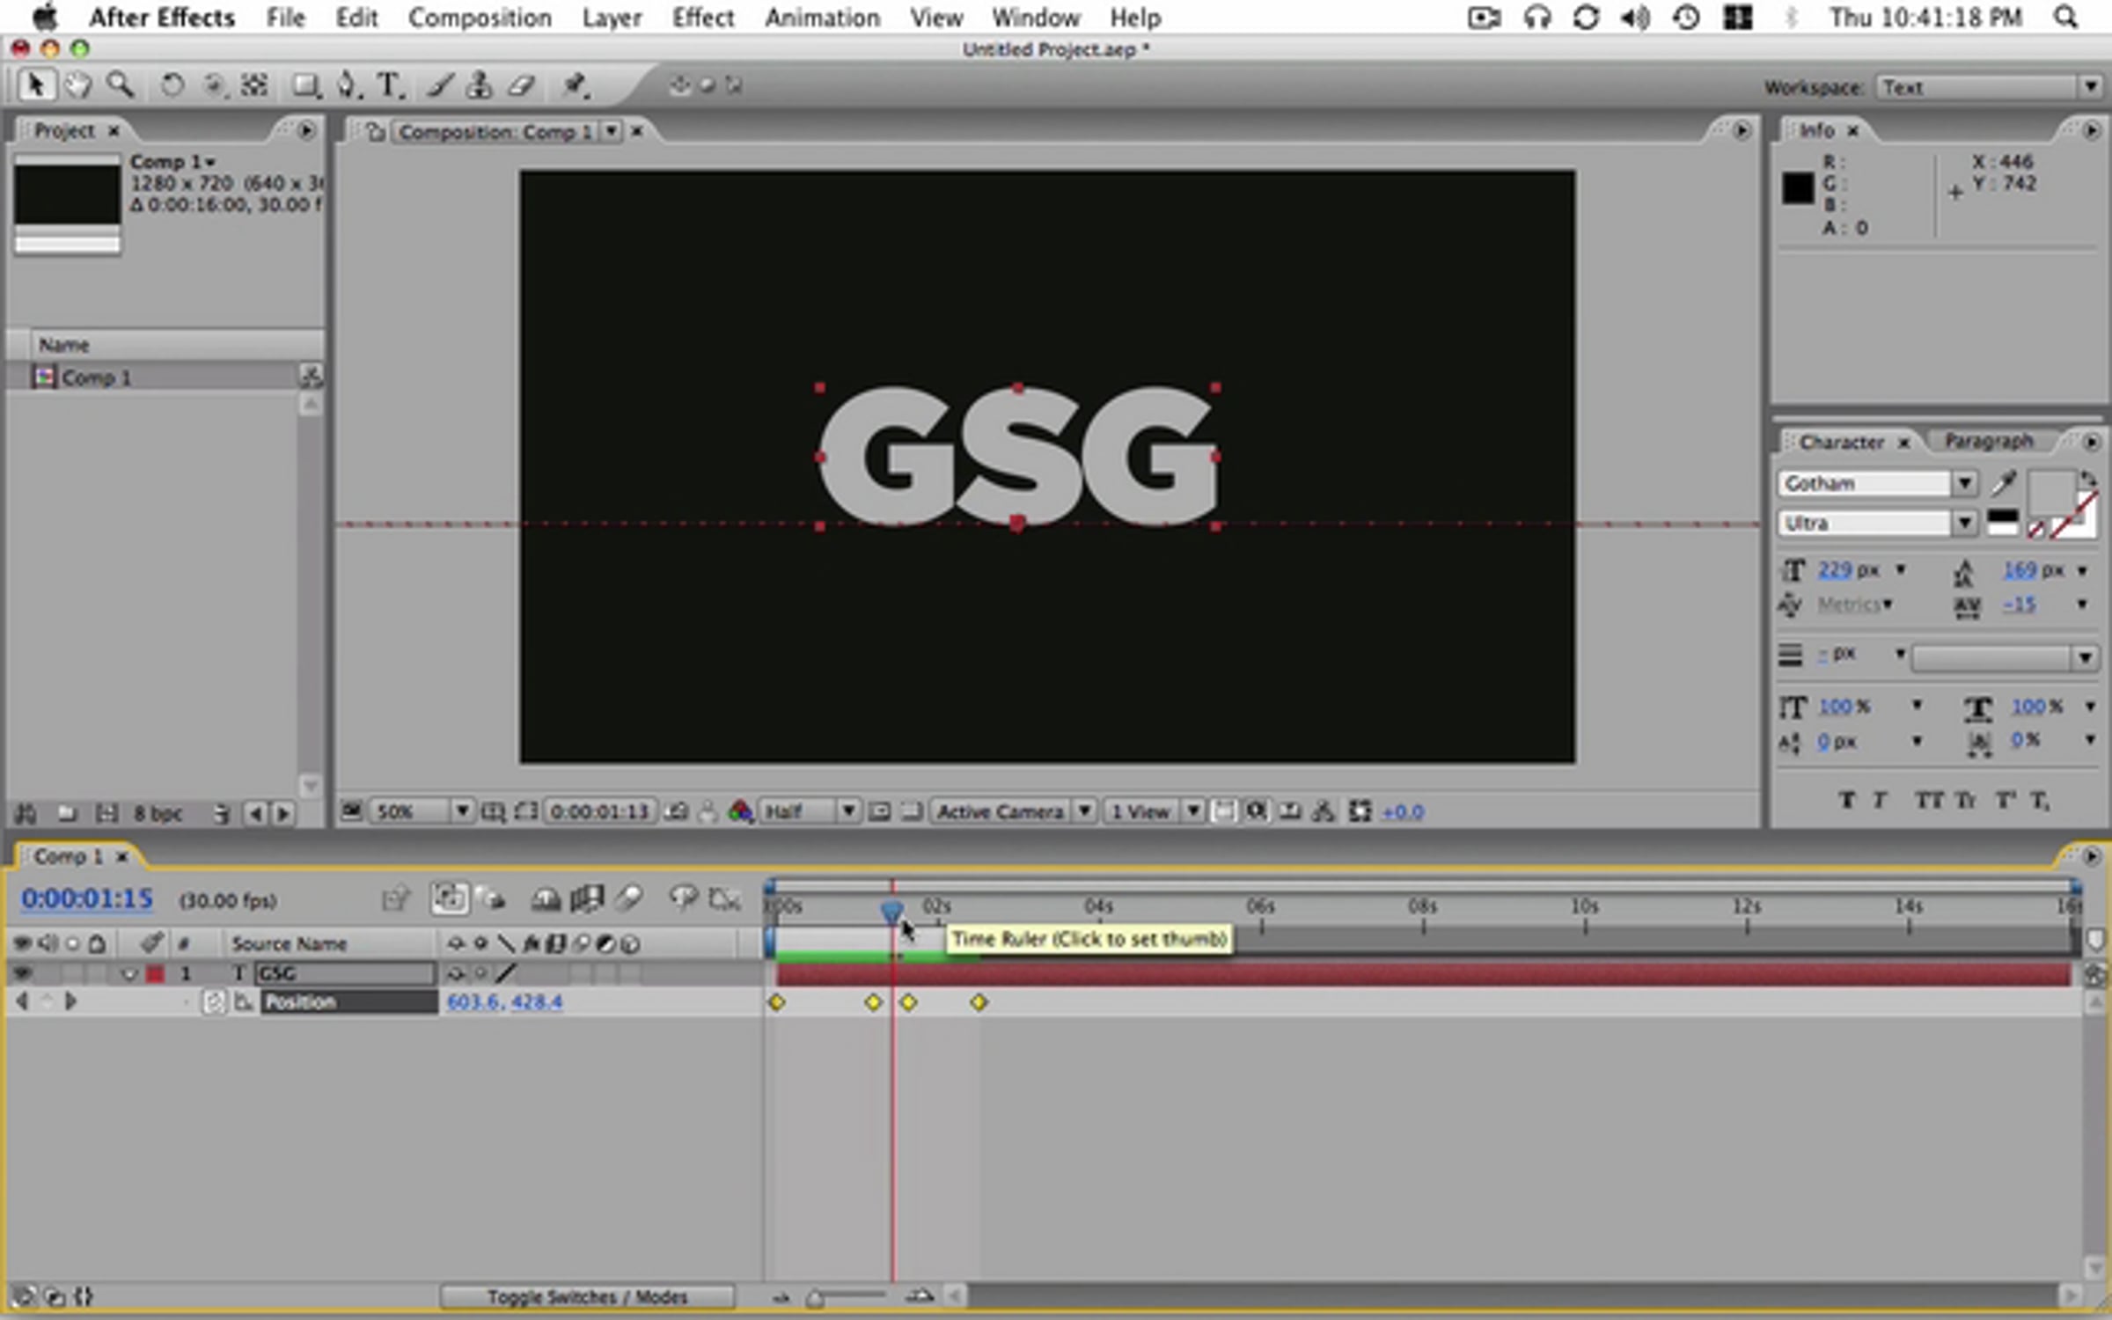Select the Horizontal Type tool
2112x1320 pixels.
coord(389,85)
